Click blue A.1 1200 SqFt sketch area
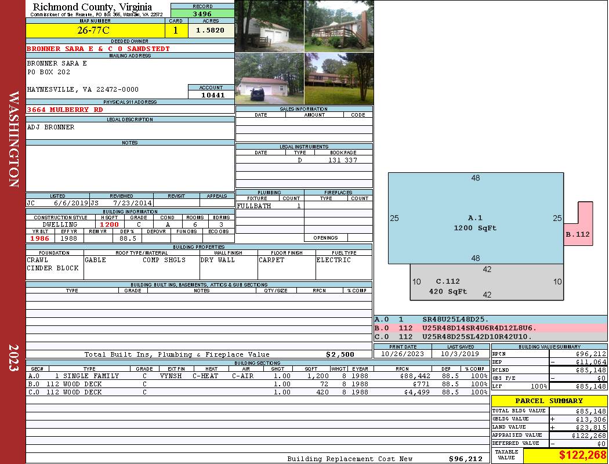This screenshot has height=464, width=609. click(476, 218)
